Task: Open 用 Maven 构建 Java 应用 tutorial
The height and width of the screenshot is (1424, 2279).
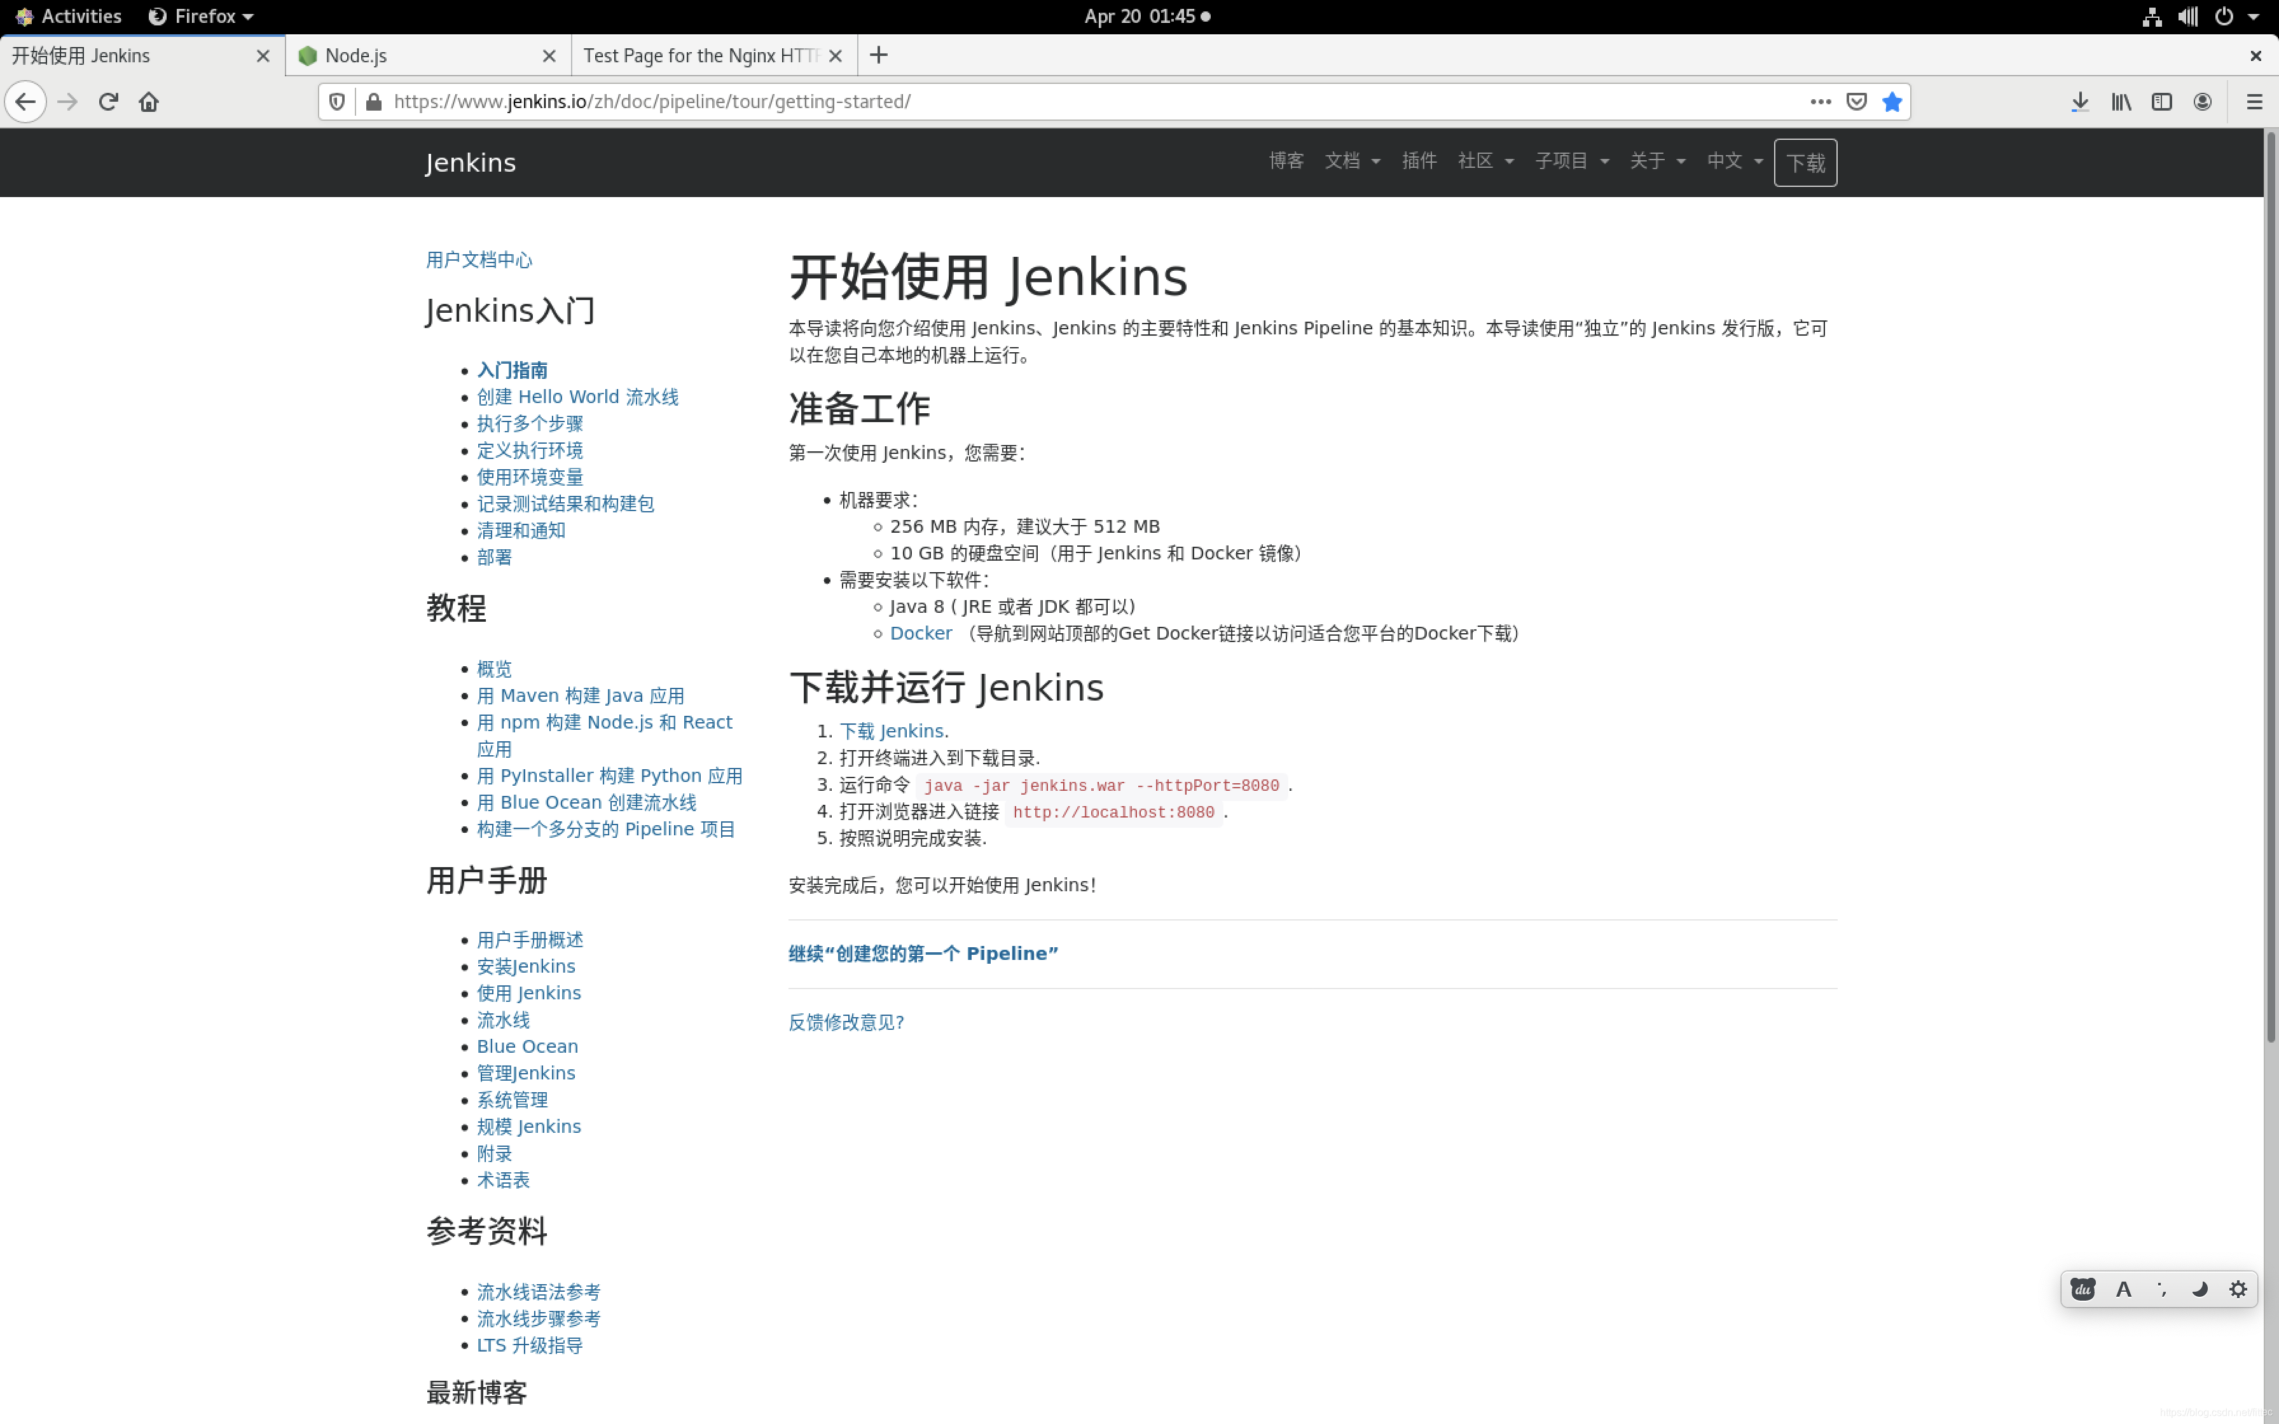Action: pos(580,696)
